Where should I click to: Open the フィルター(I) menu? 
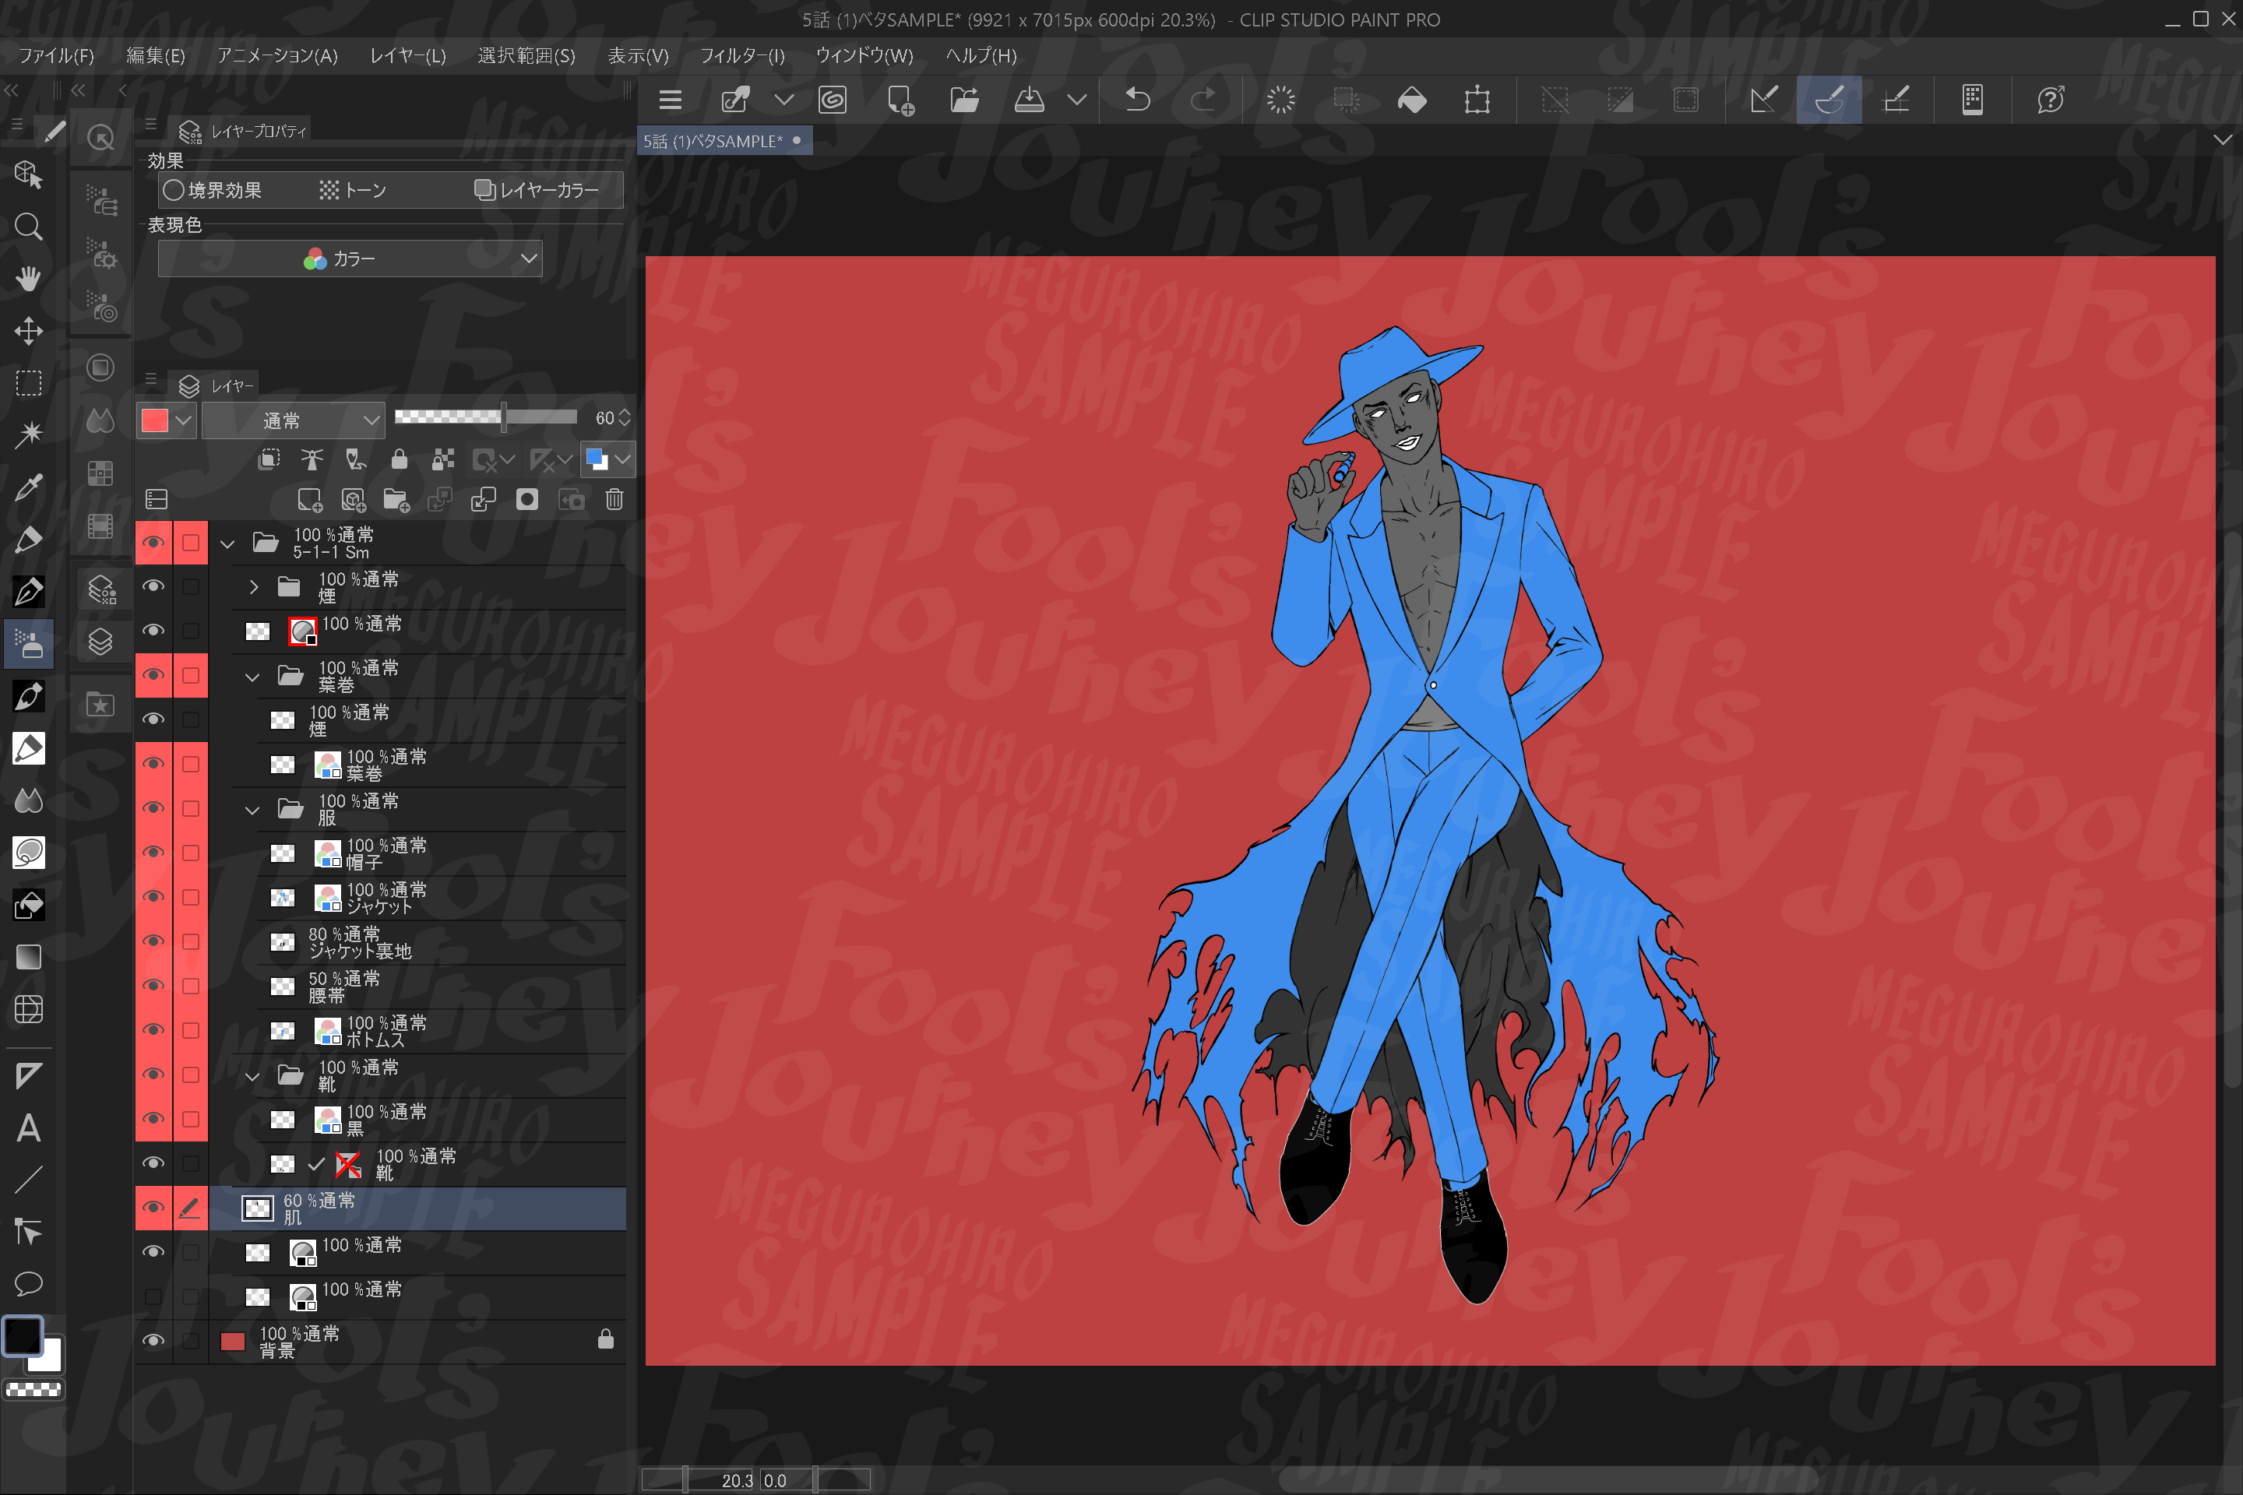point(741,55)
